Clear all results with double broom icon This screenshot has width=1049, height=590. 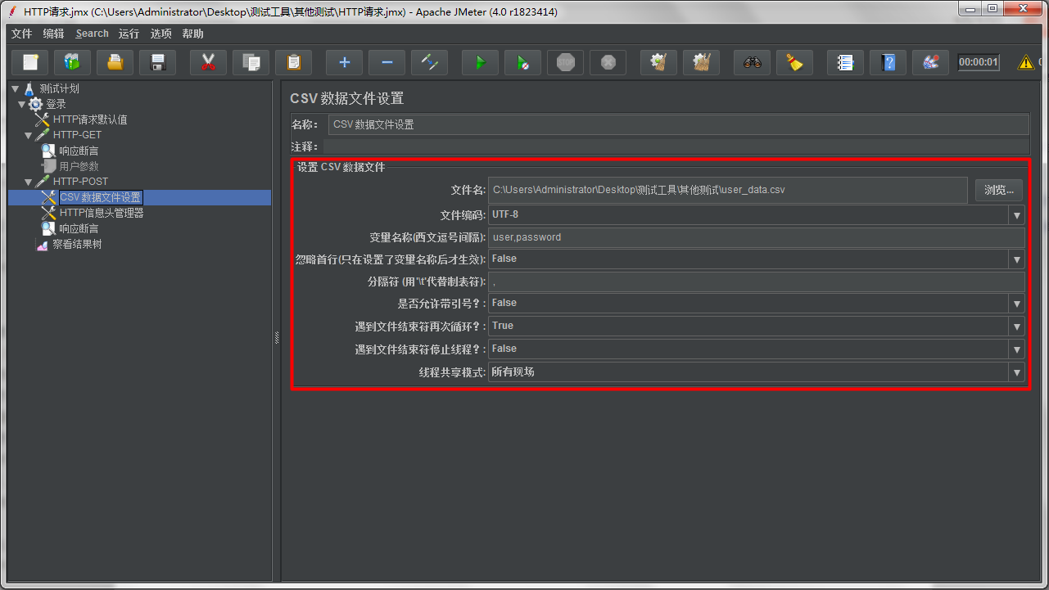702,62
